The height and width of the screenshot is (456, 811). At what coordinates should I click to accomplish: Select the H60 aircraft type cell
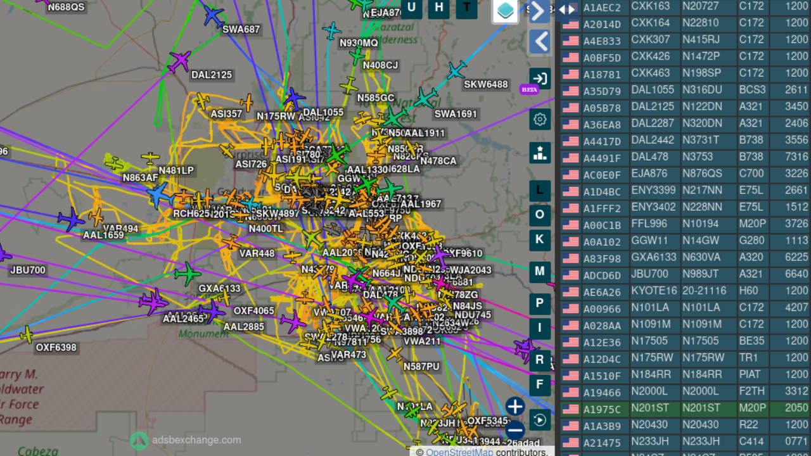click(x=753, y=291)
